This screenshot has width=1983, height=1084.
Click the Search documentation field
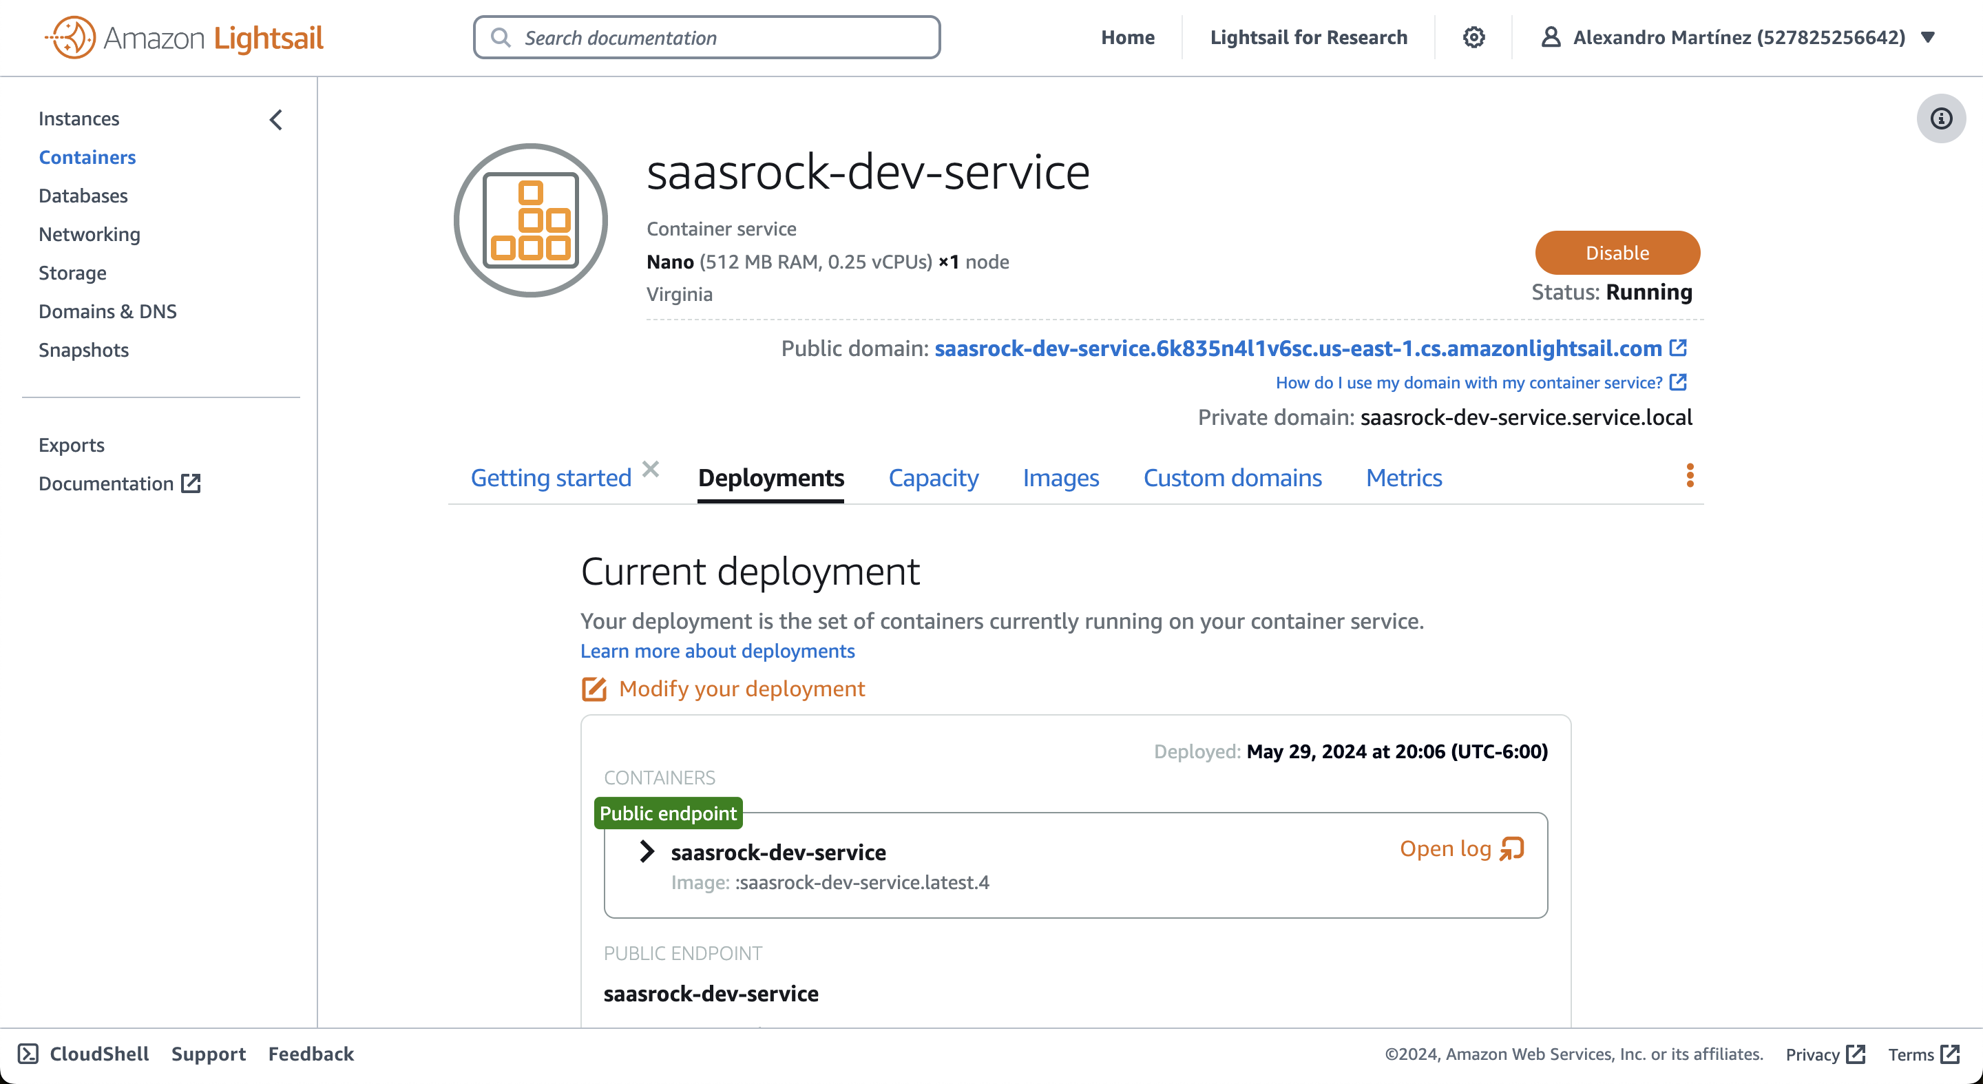click(x=706, y=37)
